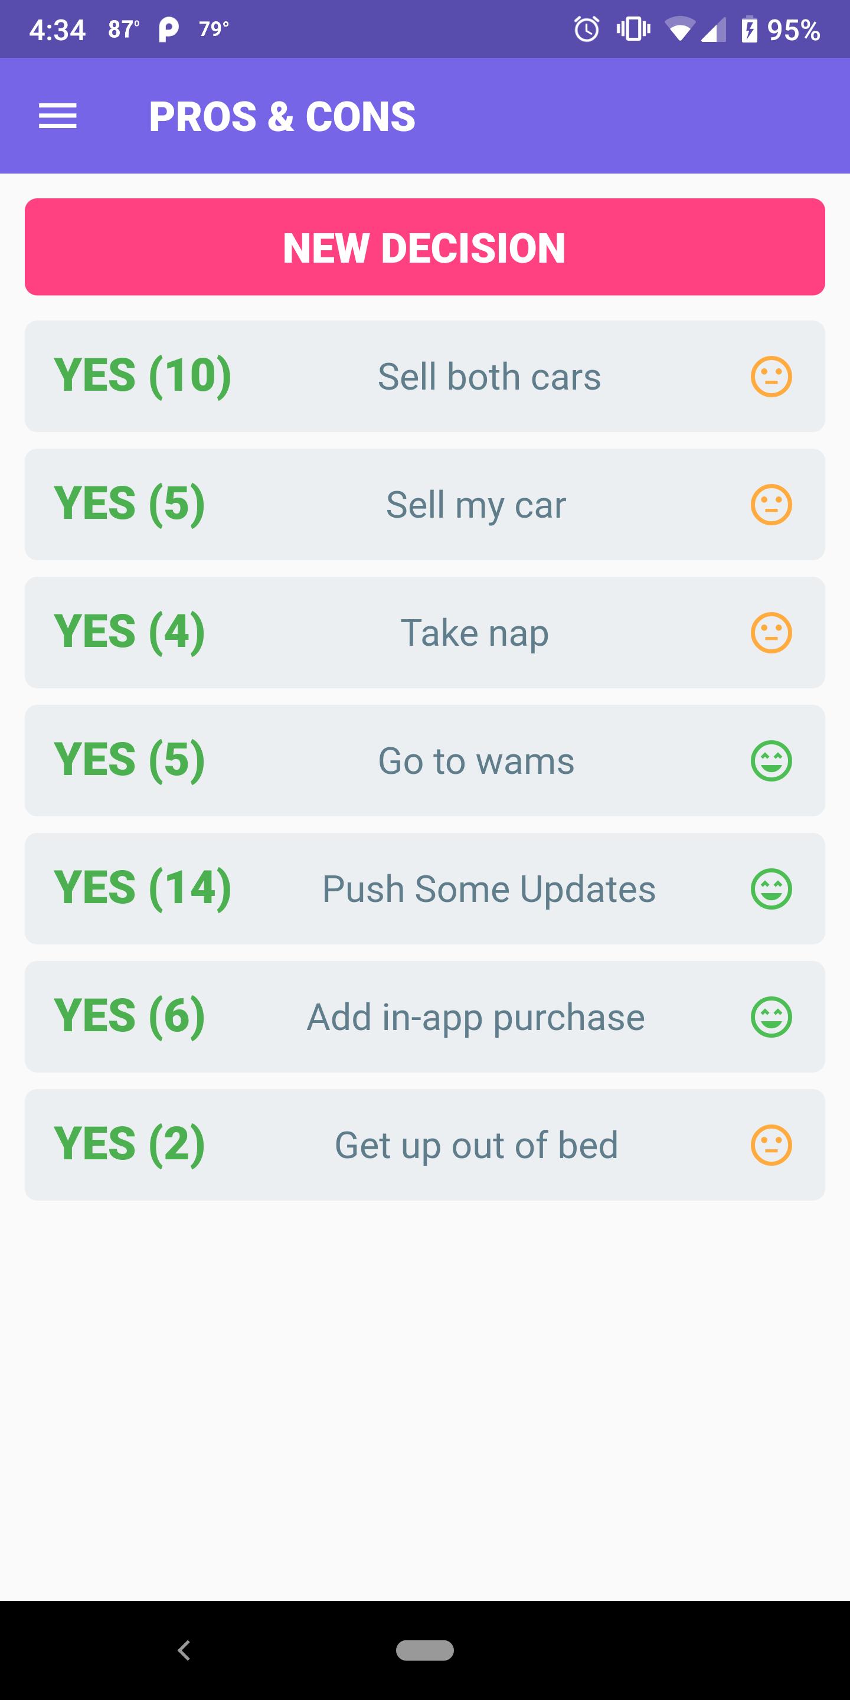Open Get up out of bed title
This screenshot has width=850, height=1700.
click(476, 1146)
